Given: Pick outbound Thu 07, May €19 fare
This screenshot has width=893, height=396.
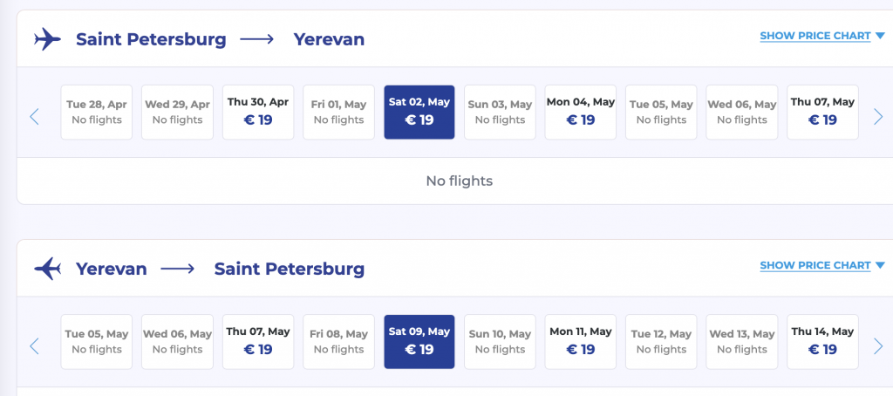Looking at the screenshot, I should click(822, 112).
